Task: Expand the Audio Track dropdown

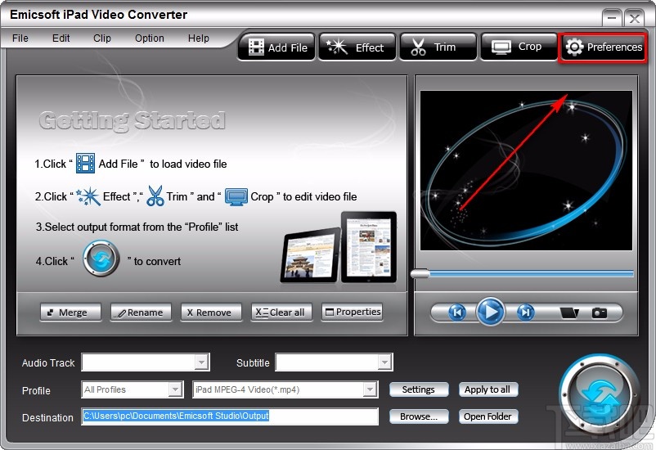Action: (202, 362)
